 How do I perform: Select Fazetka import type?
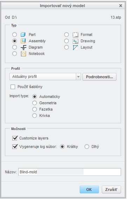coord(34,109)
